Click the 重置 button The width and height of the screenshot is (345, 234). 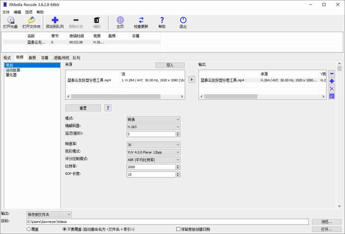coord(83,108)
